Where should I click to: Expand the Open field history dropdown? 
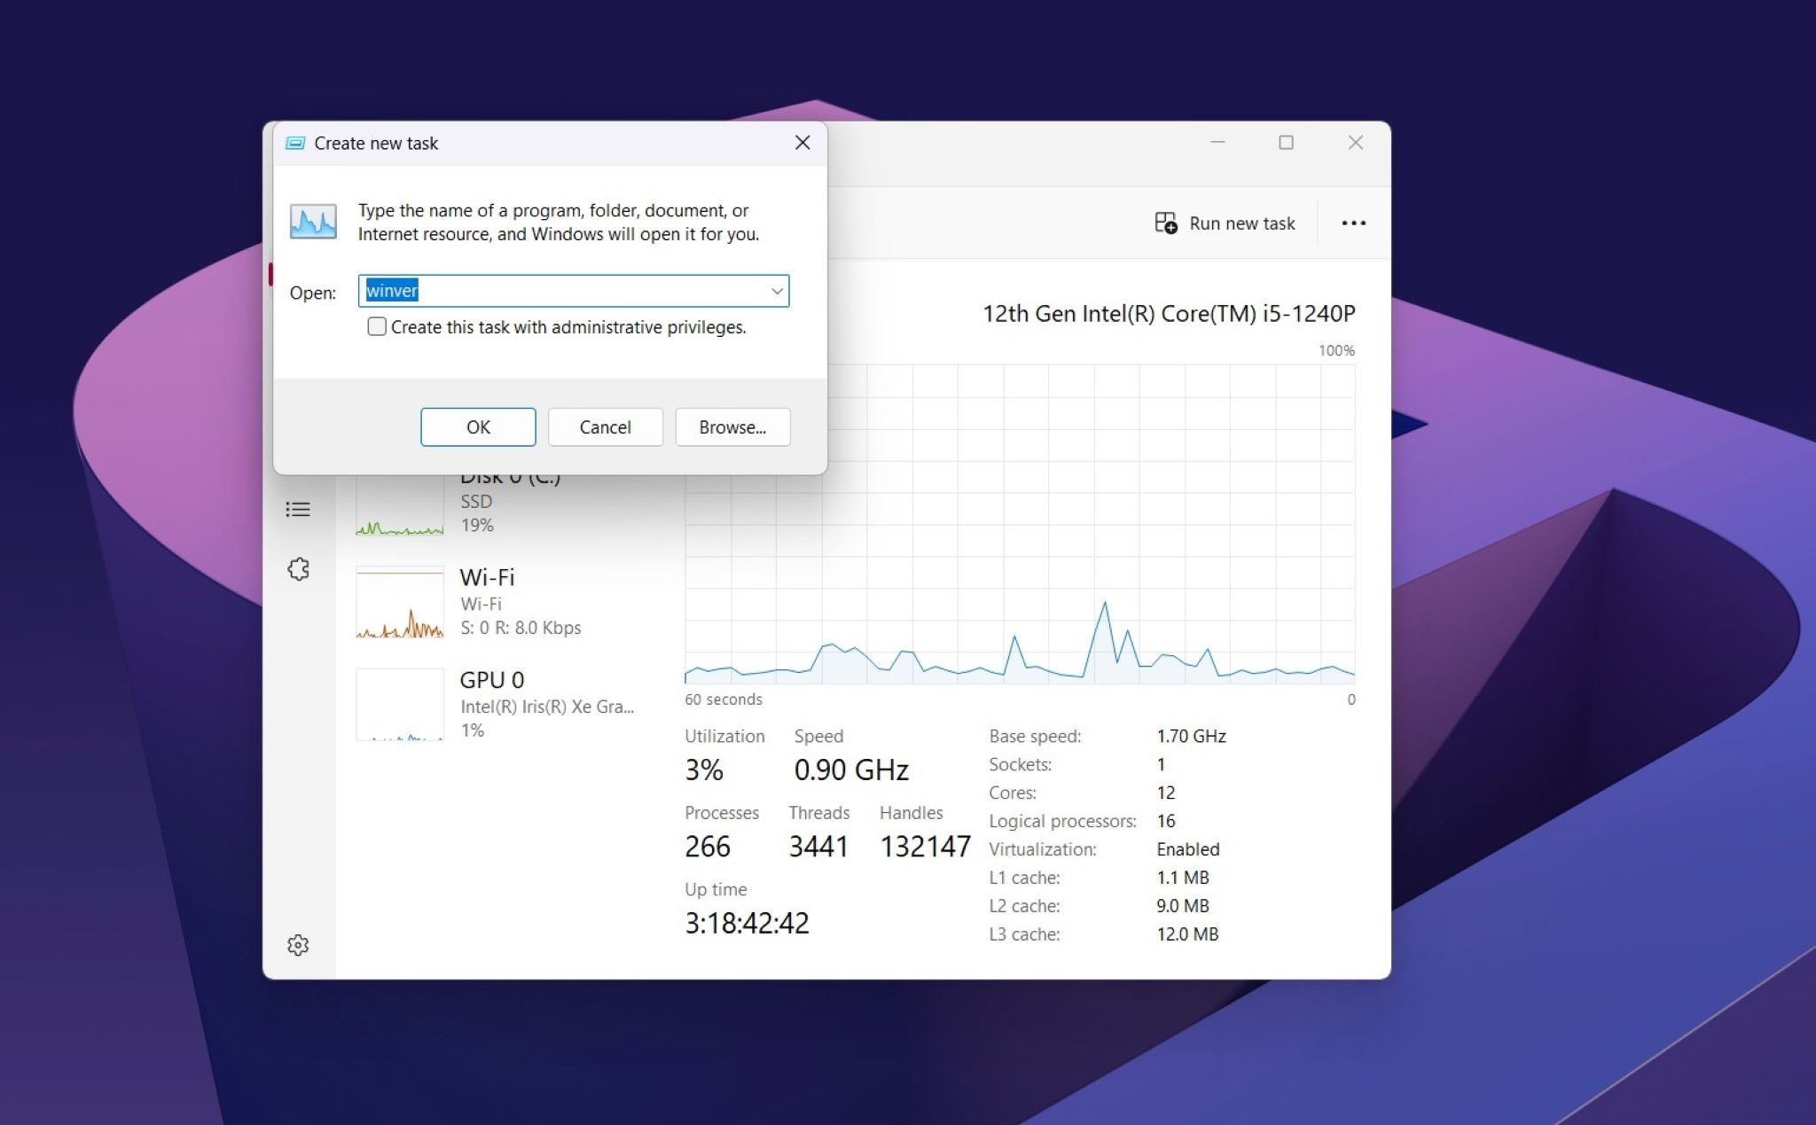click(776, 291)
